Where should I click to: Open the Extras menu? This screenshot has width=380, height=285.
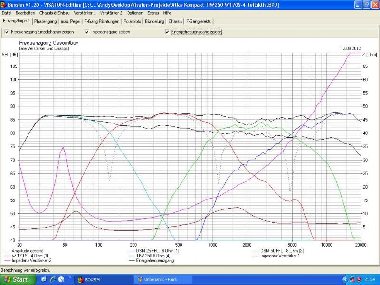(x=153, y=13)
